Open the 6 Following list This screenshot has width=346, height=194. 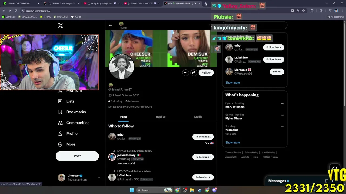click(115, 101)
